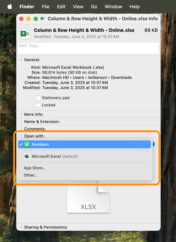176x242 pixels.
Task: Open the Apple menu
Action: point(10,7)
